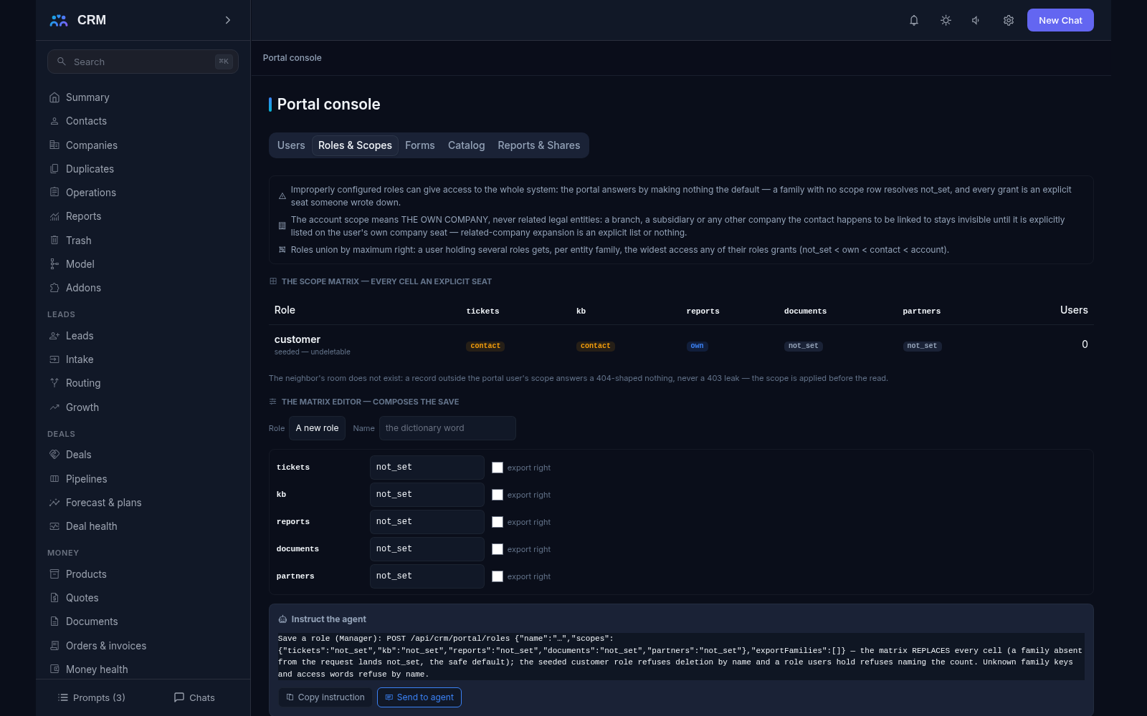This screenshot has width=1147, height=716.
Task: Switch to the Catalog tab
Action: [467, 145]
